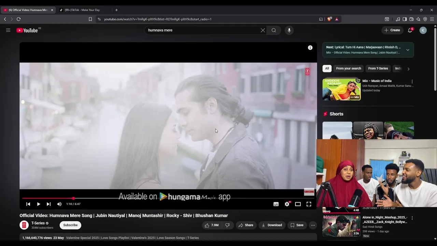Switch to theater mode

pos(298,204)
